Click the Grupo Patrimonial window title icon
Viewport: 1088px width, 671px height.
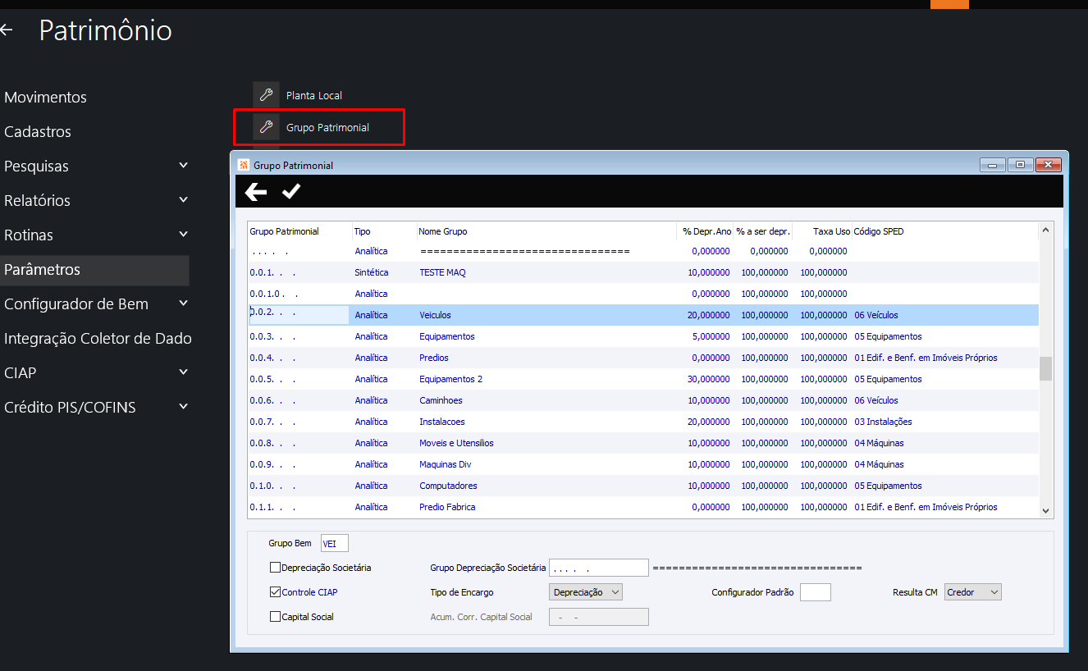[x=243, y=165]
